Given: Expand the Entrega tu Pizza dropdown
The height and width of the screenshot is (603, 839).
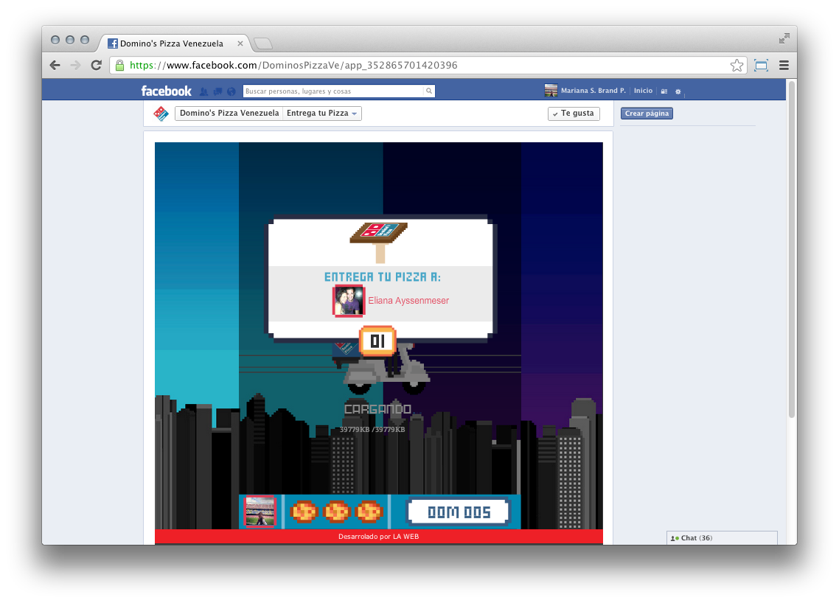Looking at the screenshot, I should 322,114.
